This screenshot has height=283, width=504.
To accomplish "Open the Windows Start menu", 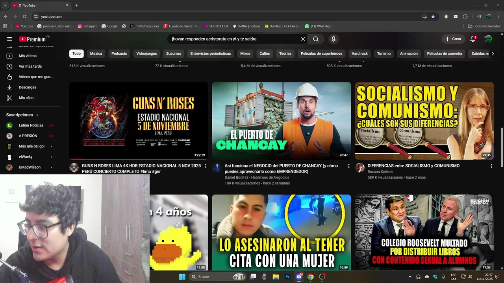I will click(182, 277).
